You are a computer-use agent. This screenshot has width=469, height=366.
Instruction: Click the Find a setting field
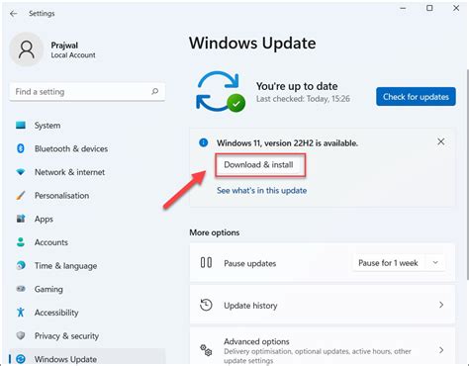click(x=87, y=92)
